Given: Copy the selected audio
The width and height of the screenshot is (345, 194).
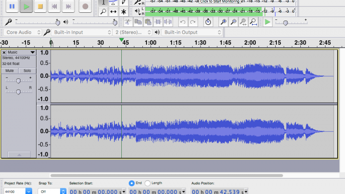Looking at the screenshot, I should pos(138,22).
